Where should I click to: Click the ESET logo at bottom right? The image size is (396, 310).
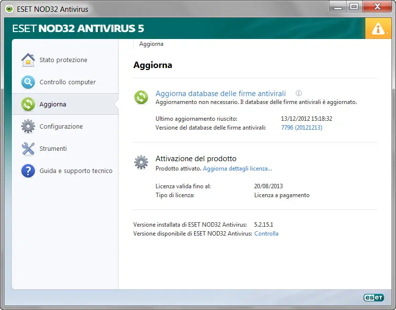(x=373, y=298)
